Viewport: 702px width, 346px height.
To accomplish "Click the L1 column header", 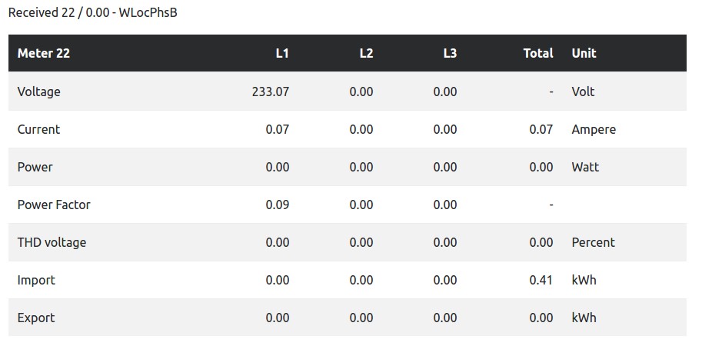I will click(282, 53).
